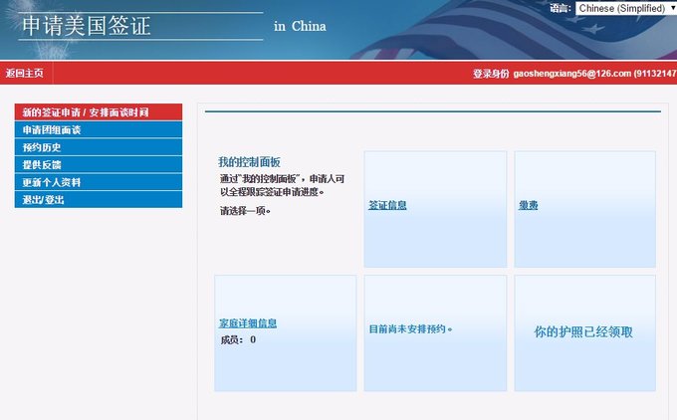Go to 预约历史 in the sidebar
The width and height of the screenshot is (677, 420).
99,147
